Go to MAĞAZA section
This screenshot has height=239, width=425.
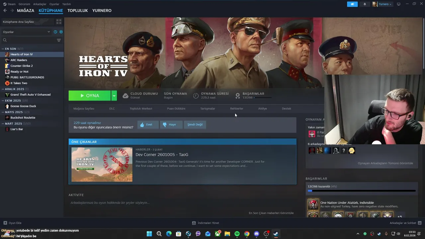click(x=26, y=11)
